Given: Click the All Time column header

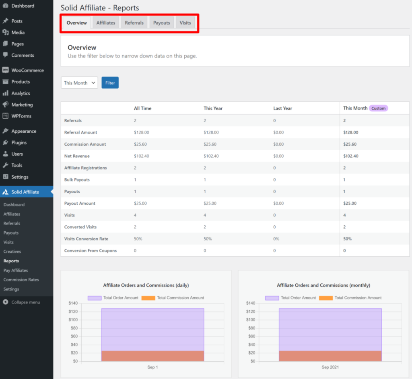Looking at the screenshot, I should pyautogui.click(x=143, y=108).
